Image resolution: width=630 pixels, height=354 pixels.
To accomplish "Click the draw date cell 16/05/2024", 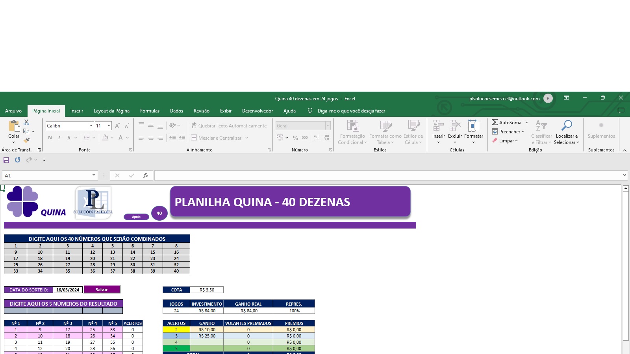I will click(68, 290).
